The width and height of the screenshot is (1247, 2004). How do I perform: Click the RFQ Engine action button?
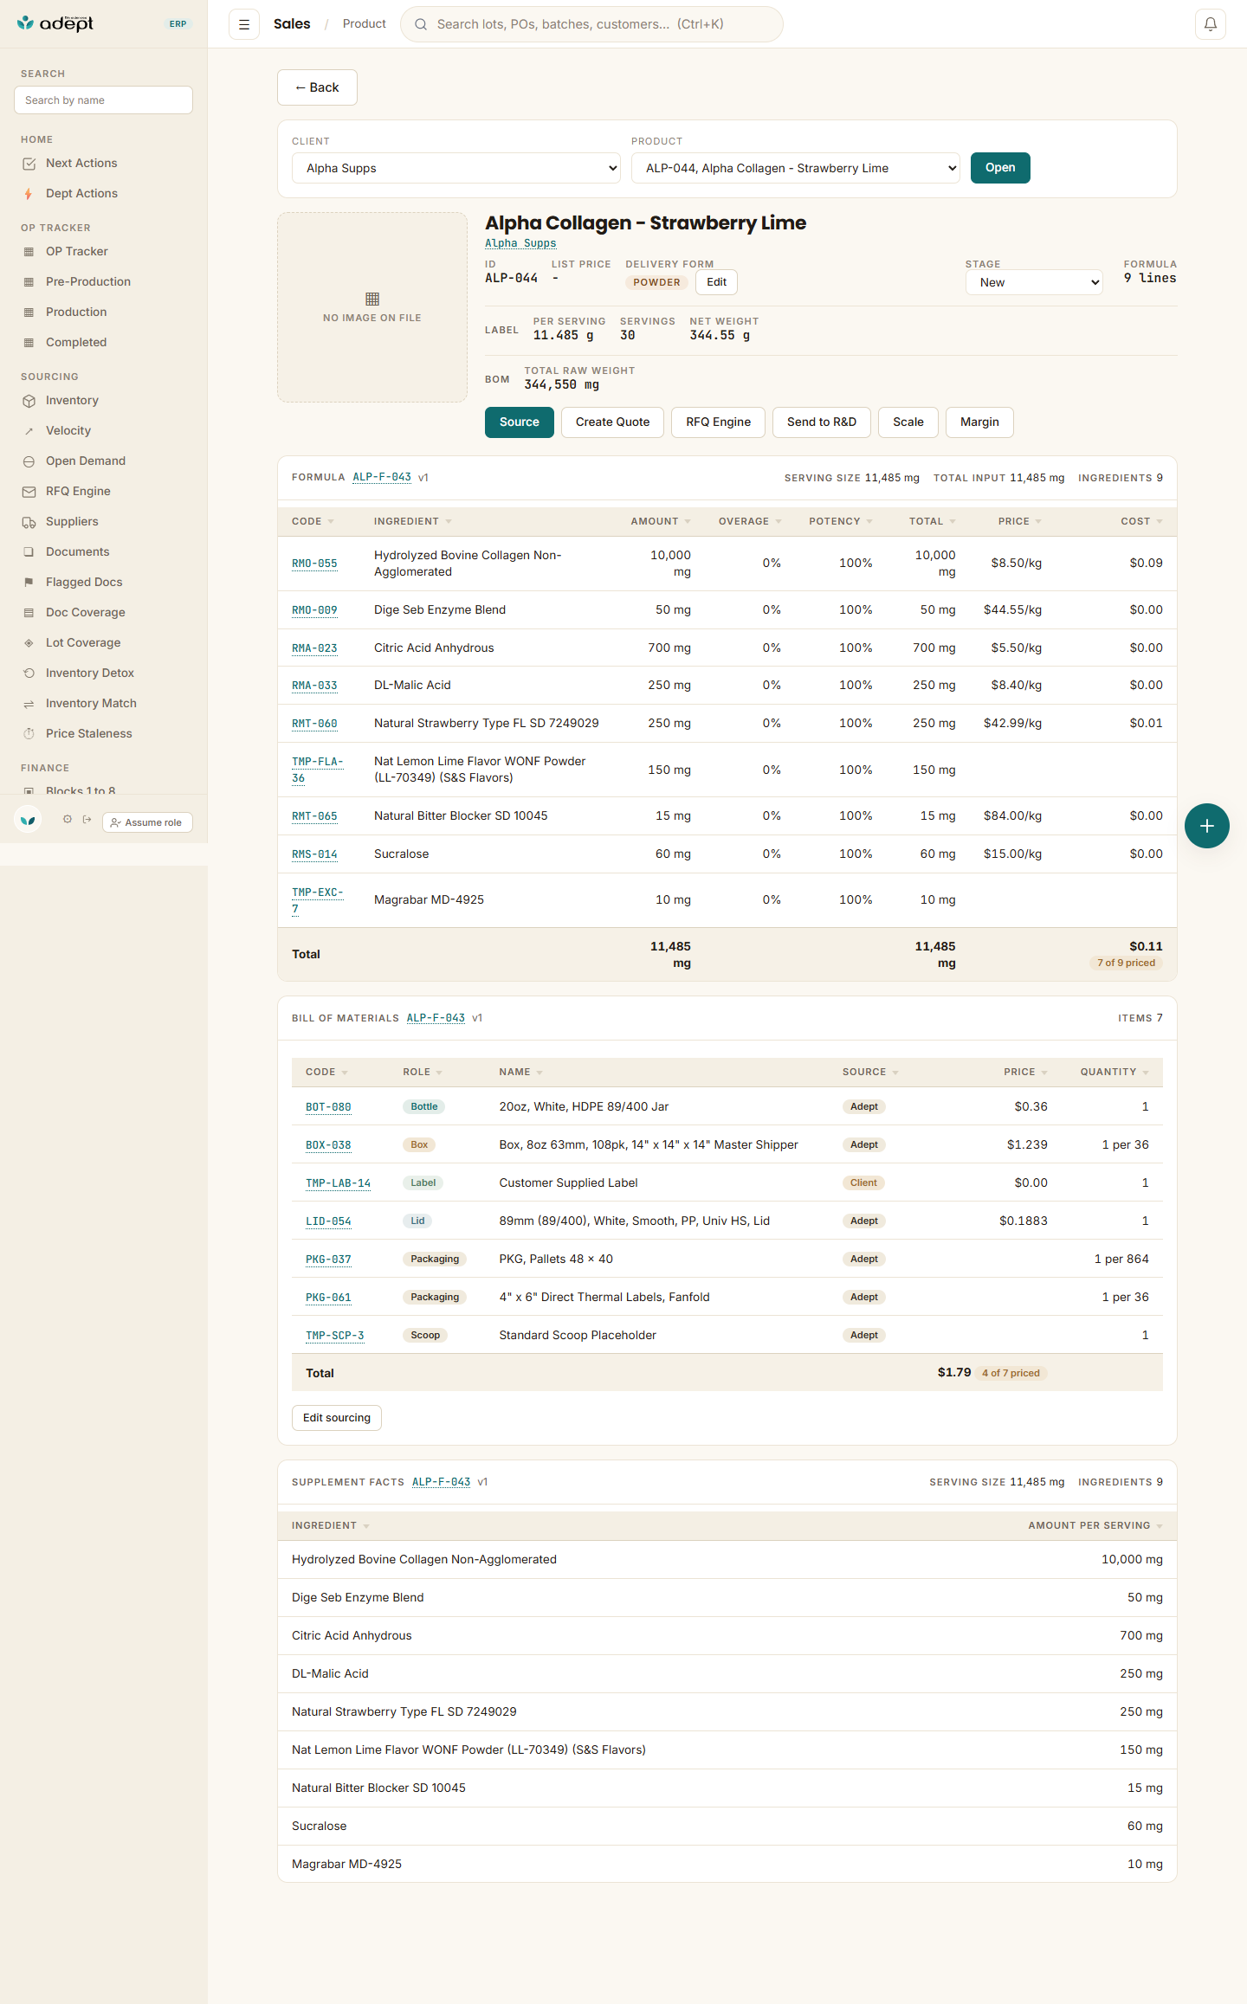718,422
